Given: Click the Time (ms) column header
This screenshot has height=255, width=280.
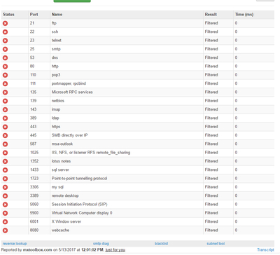Looking at the screenshot, I should click(244, 15).
